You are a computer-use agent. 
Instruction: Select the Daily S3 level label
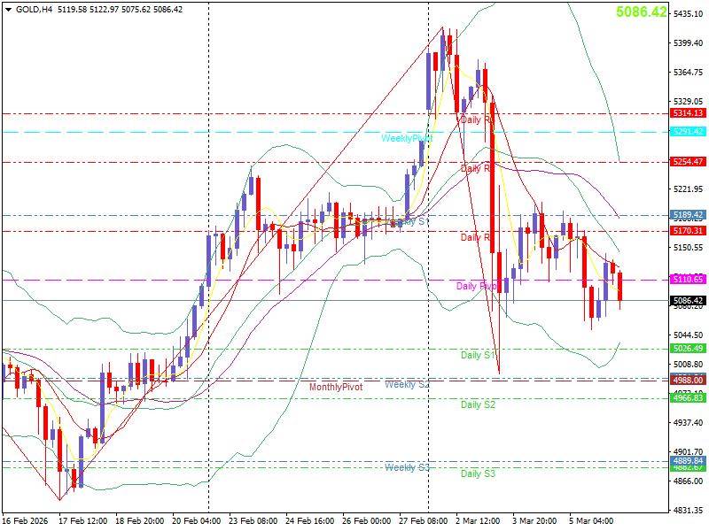(x=478, y=473)
